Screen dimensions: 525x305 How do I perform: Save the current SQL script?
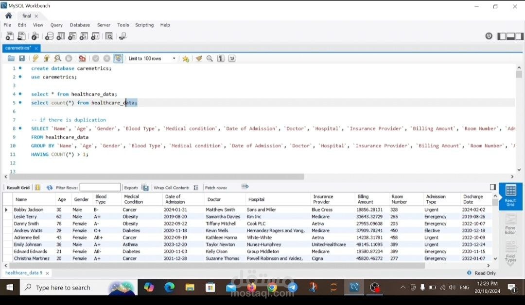22,58
